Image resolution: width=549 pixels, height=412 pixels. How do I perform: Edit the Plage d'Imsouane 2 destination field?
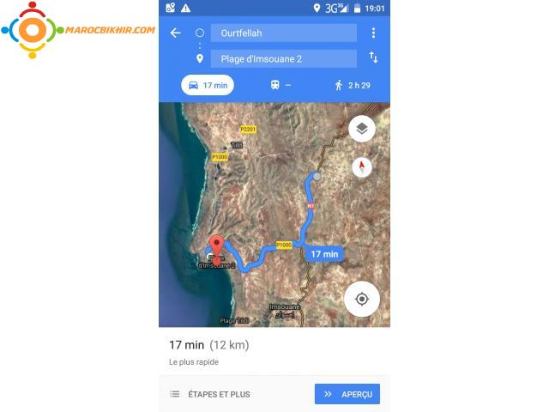pos(284,59)
